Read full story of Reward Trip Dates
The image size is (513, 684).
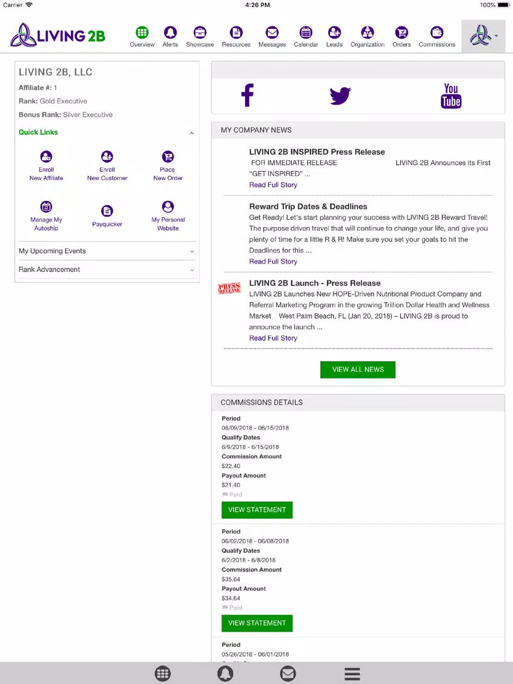pos(273,261)
